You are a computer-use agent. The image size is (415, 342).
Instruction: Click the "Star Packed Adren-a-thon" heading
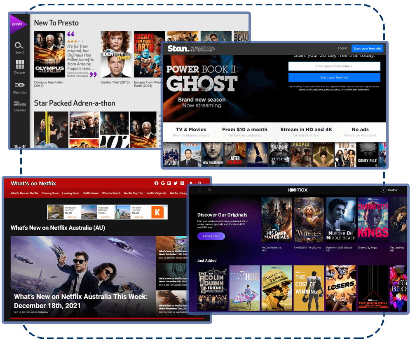75,103
